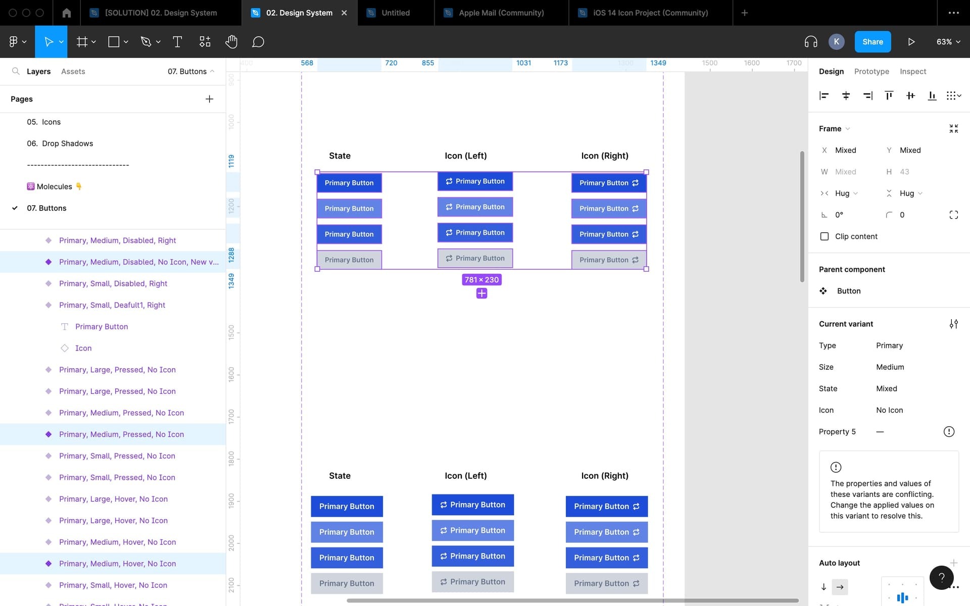Open shape tools options chevron

(x=126, y=42)
